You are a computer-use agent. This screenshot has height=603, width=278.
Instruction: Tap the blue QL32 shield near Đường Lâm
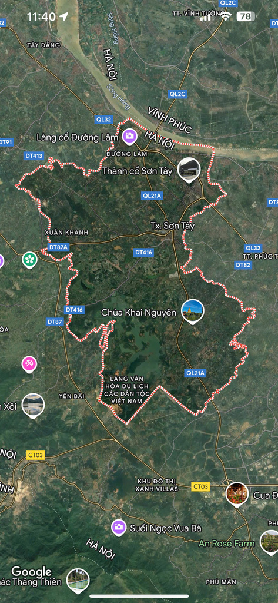click(103, 120)
